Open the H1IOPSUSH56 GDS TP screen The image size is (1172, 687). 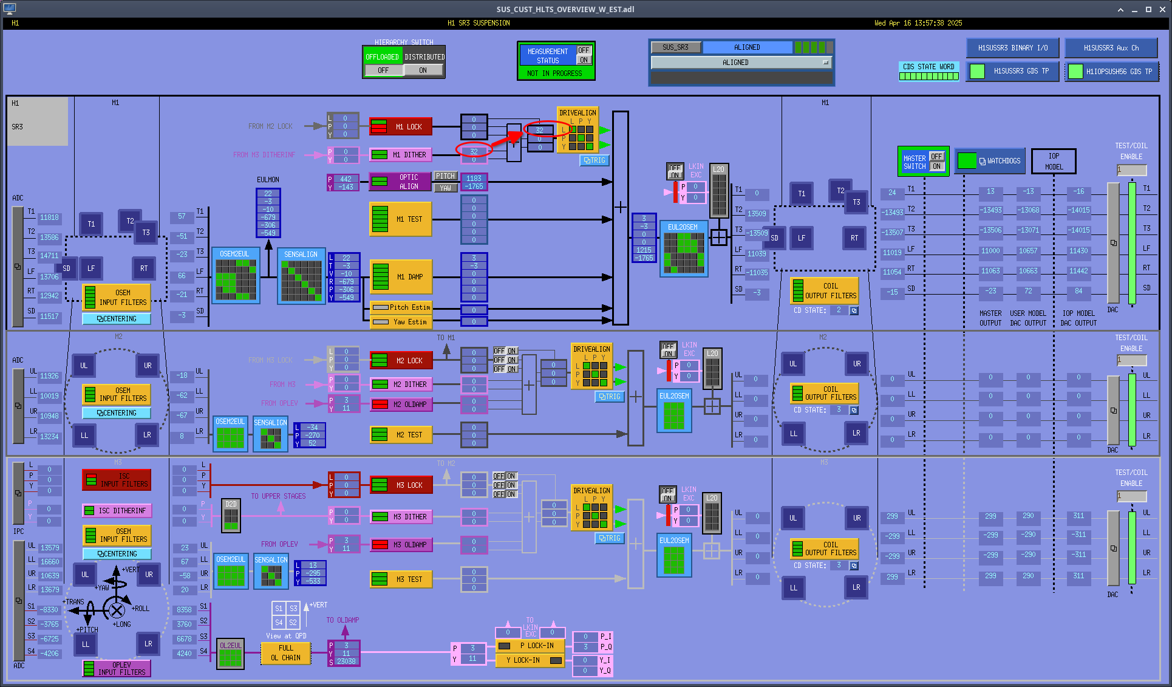point(1111,71)
